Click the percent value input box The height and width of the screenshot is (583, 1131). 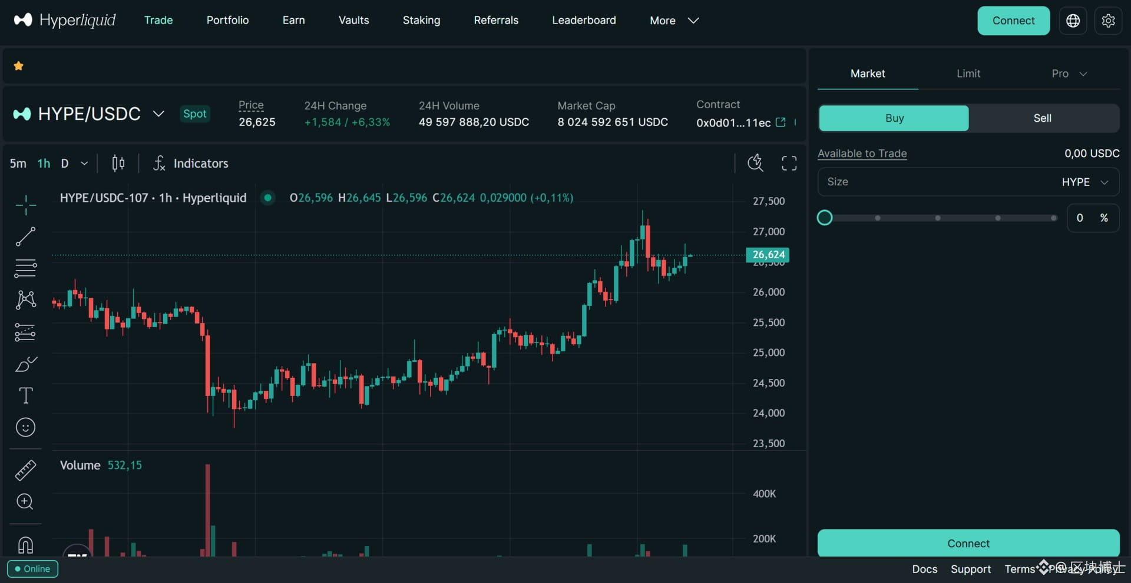pyautogui.click(x=1093, y=218)
